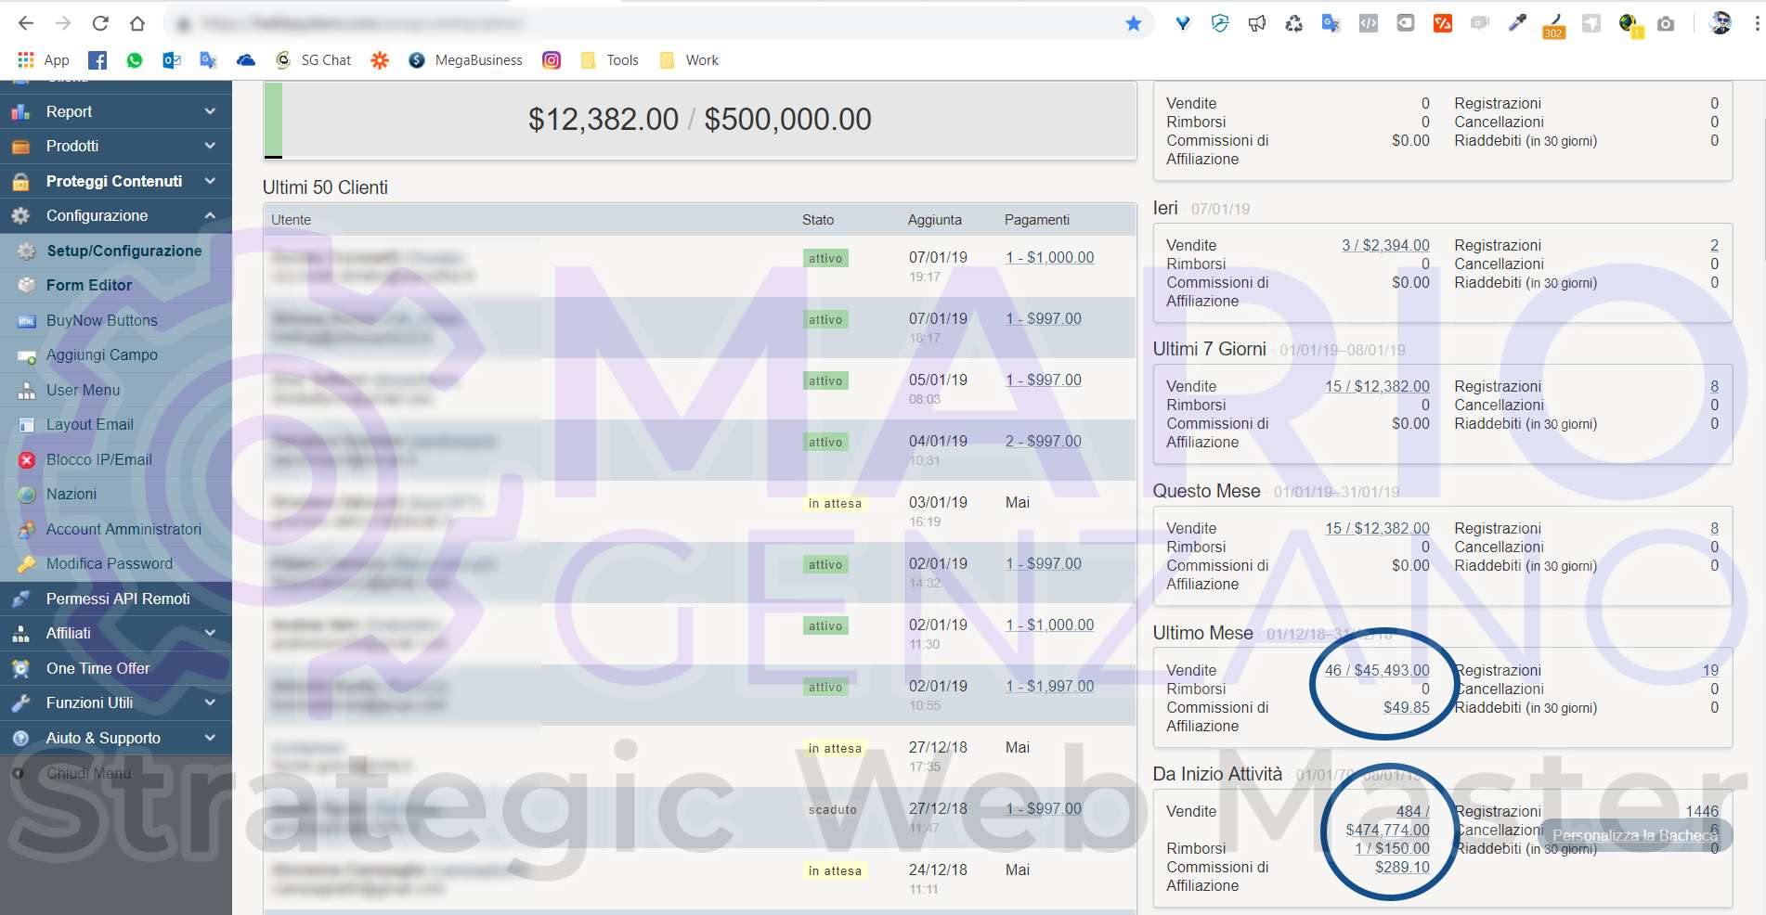Click the blue bookmark star
The height and width of the screenshot is (915, 1766).
click(1134, 23)
